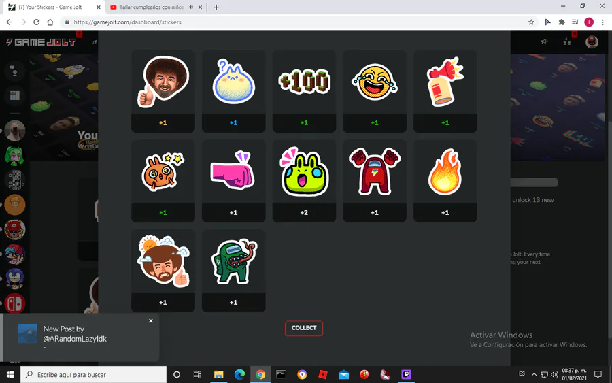Image resolution: width=612 pixels, height=383 pixels.
Task: Open the orange circle community icon
Action: coord(15,205)
